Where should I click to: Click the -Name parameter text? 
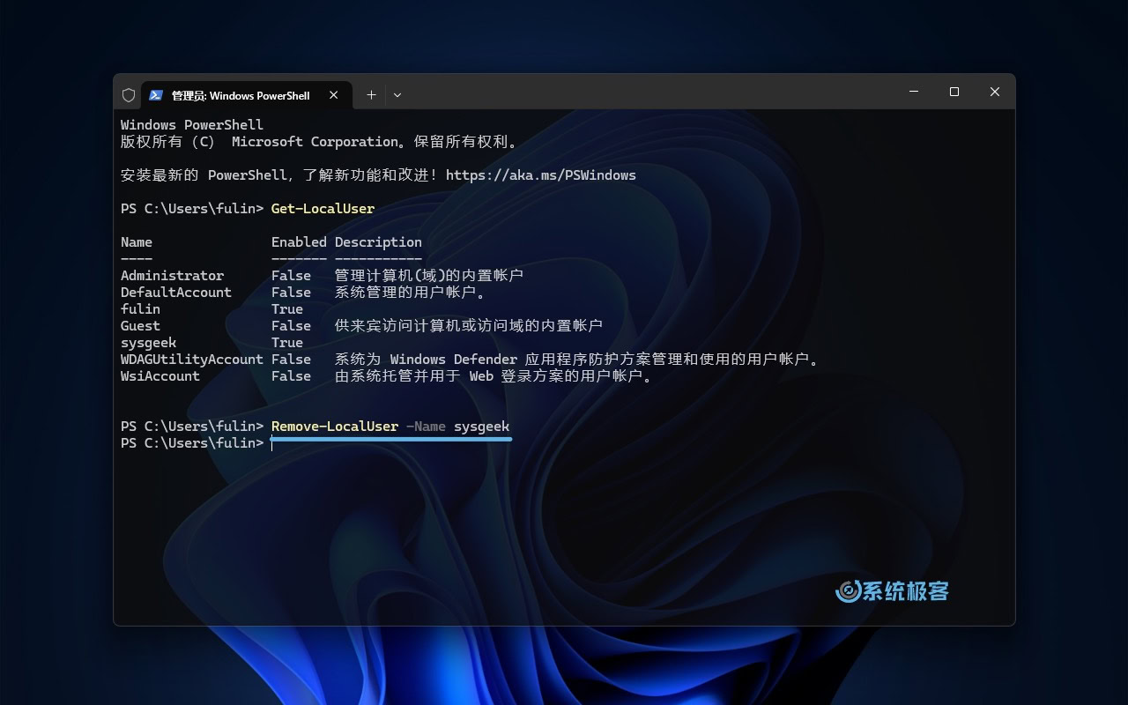(427, 427)
